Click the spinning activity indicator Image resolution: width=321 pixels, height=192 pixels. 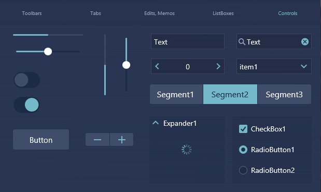click(x=187, y=150)
